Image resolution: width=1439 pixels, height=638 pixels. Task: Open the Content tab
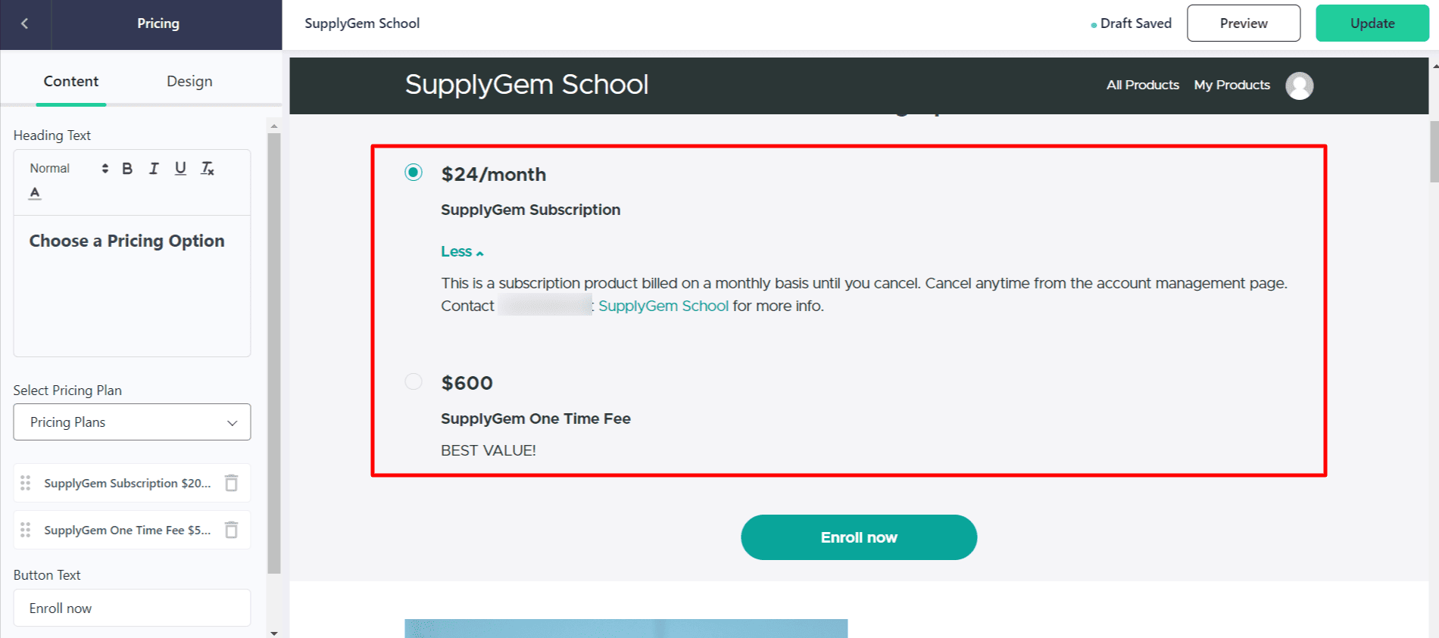click(71, 81)
